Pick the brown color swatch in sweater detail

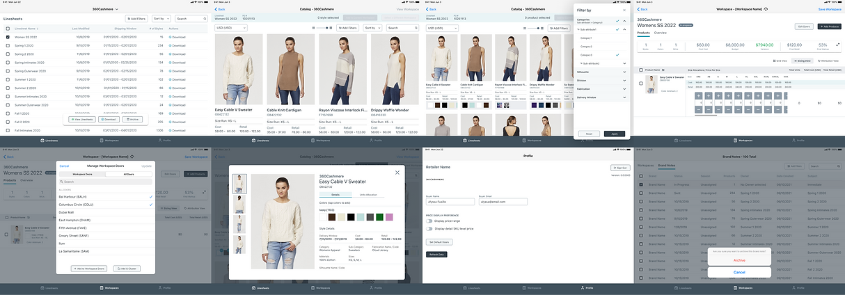(332, 216)
